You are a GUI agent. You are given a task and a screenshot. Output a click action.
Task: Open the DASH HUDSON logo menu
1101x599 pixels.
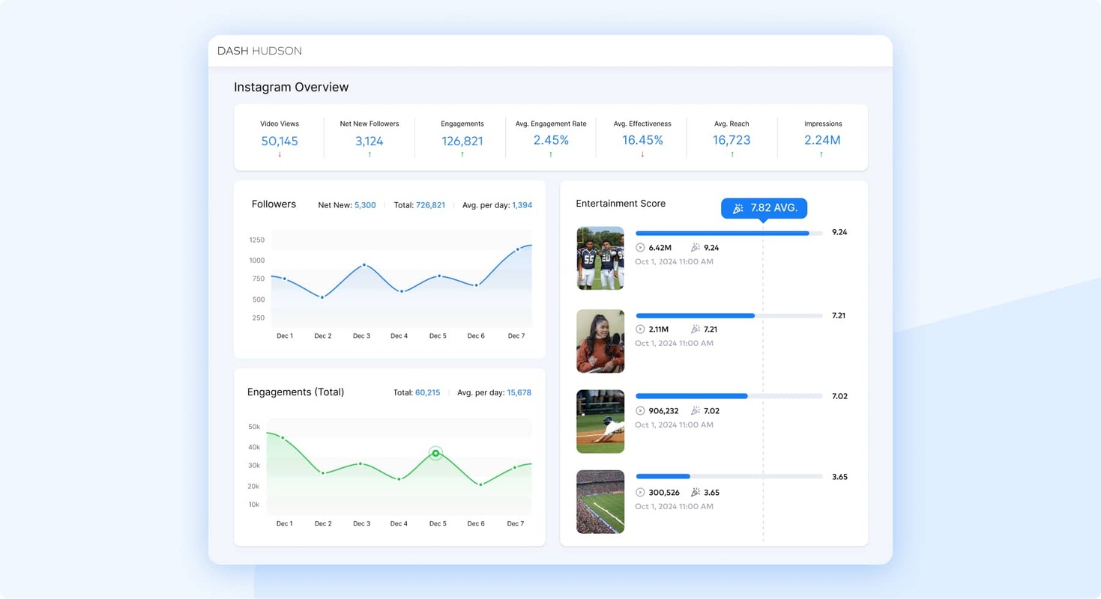click(259, 50)
